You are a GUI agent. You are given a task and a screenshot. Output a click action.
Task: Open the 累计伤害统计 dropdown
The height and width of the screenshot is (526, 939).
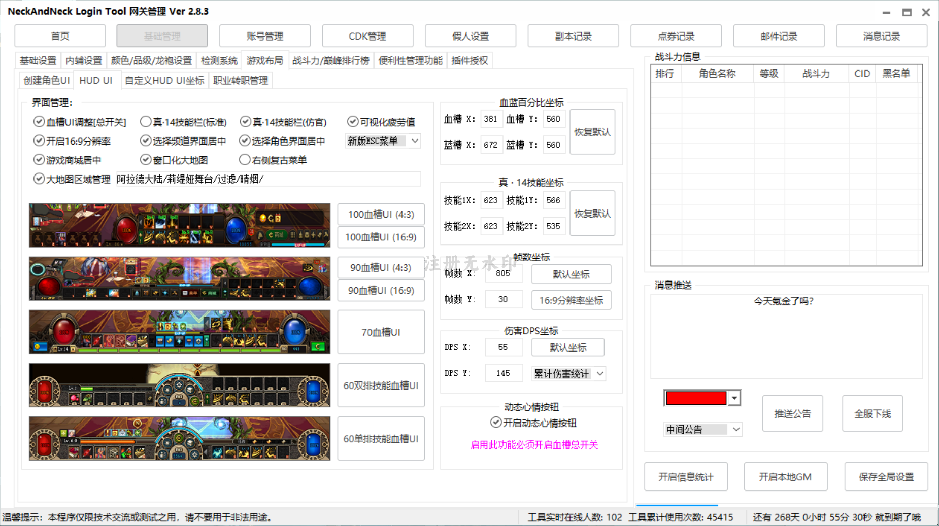(x=568, y=374)
